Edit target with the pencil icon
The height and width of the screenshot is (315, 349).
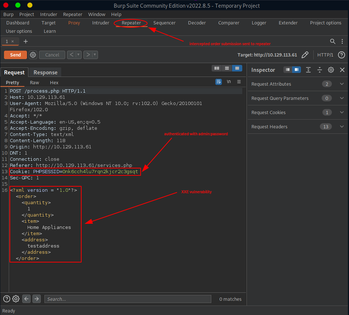tap(305, 55)
